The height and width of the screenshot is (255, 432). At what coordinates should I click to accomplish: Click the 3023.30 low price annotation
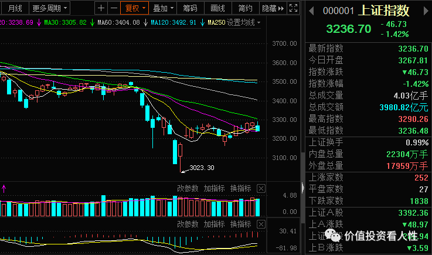coord(202,168)
